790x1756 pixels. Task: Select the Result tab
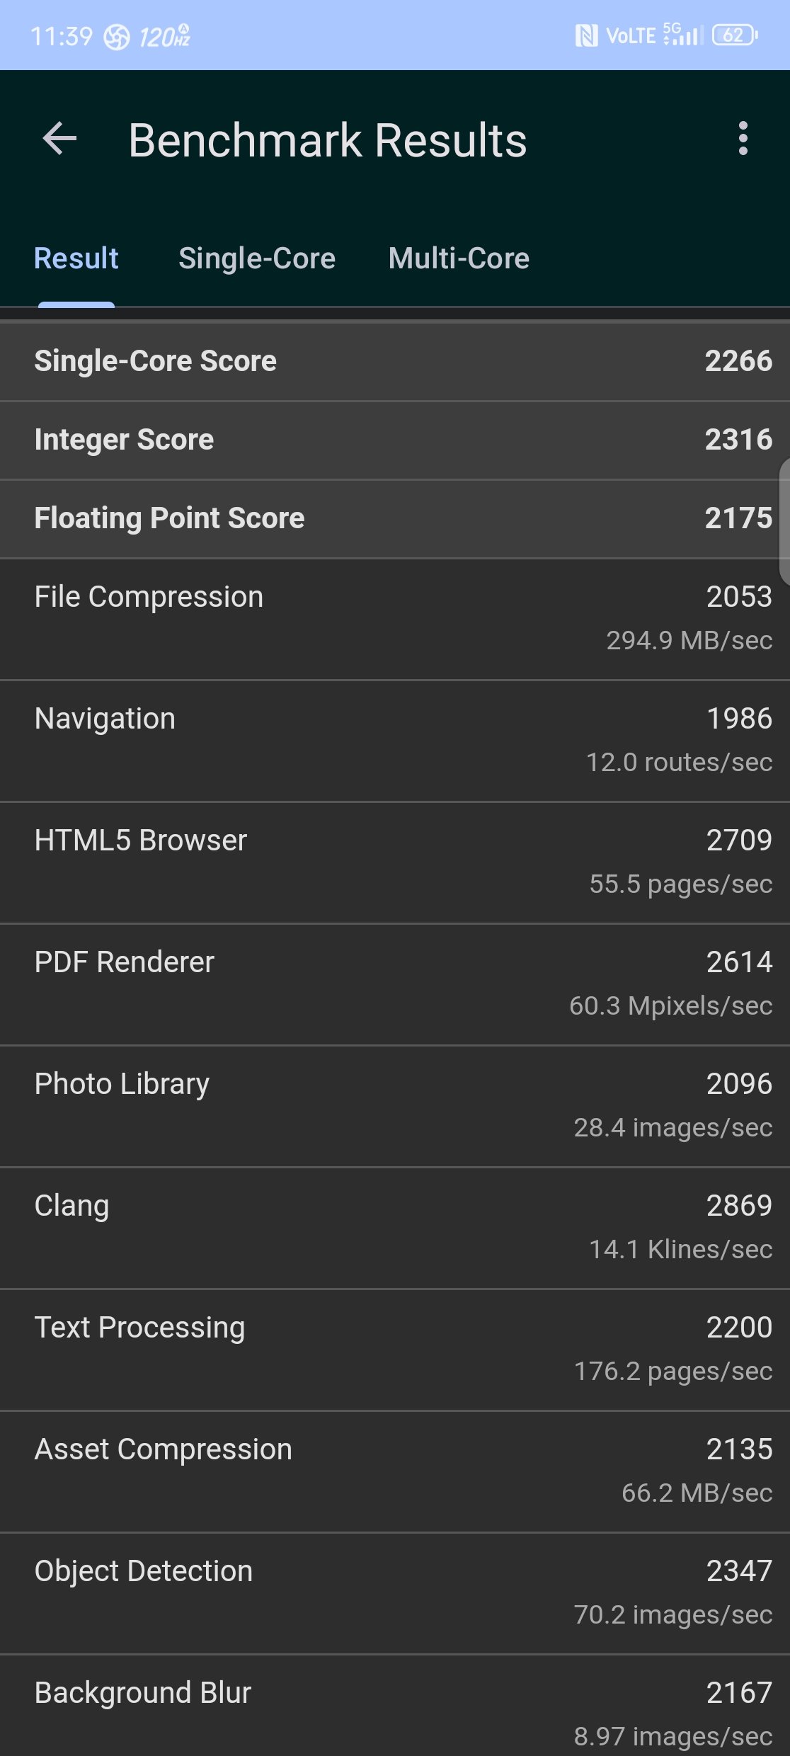coord(76,258)
